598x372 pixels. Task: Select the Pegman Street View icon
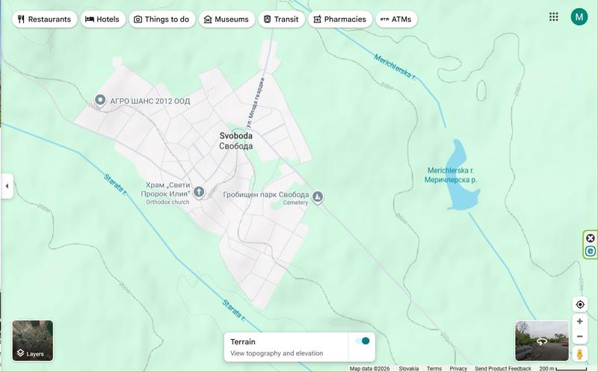[580, 354]
